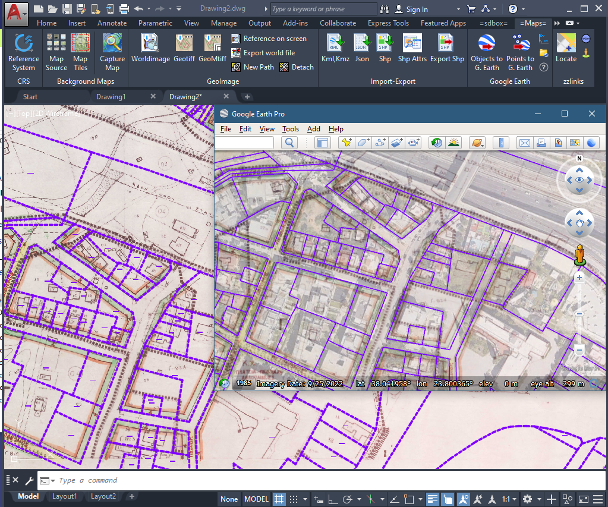Open workspace switching gear dropdown
Screen dimensions: 608x507
539,499
